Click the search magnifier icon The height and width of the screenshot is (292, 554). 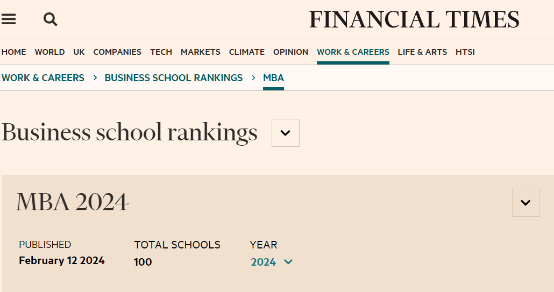click(50, 19)
